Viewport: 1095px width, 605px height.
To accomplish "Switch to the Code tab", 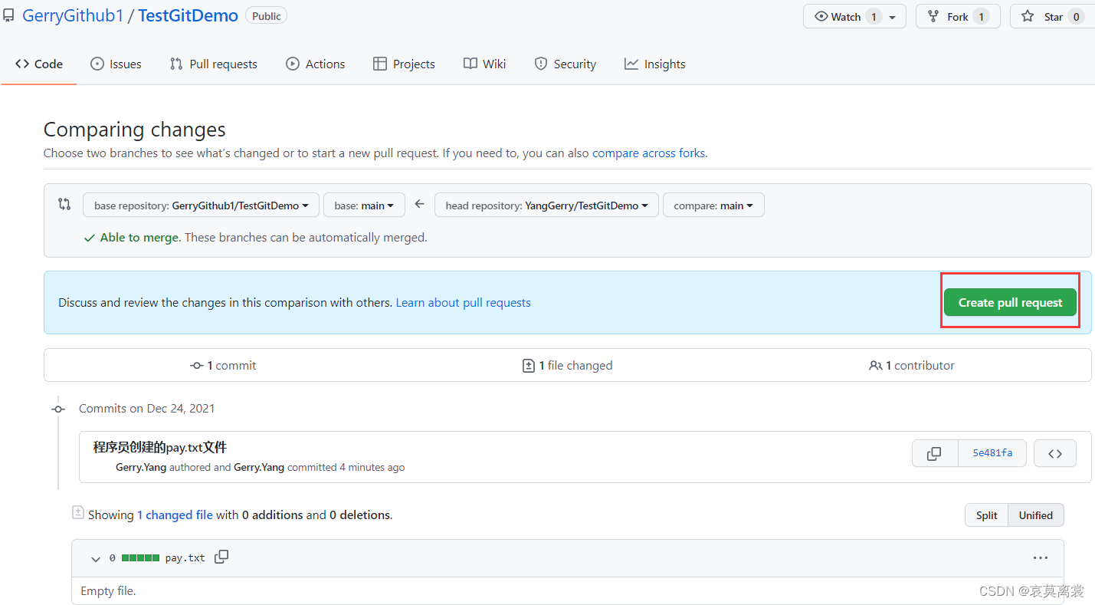I will [39, 64].
